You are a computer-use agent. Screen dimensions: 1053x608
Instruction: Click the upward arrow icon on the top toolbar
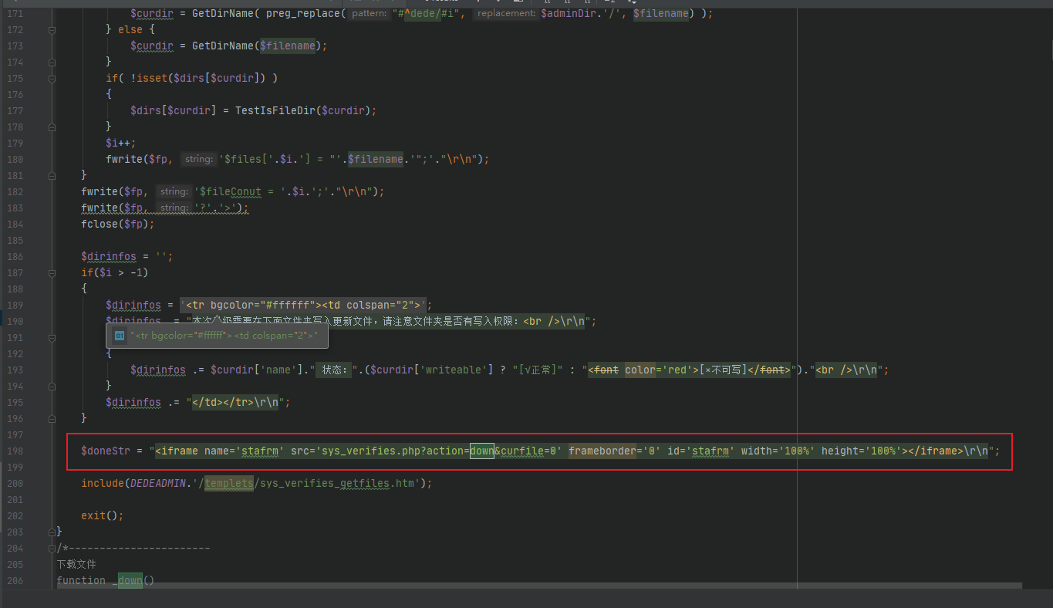click(x=478, y=2)
